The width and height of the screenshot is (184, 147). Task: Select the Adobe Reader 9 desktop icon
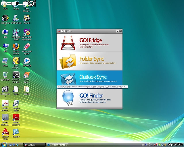(x=16, y=120)
